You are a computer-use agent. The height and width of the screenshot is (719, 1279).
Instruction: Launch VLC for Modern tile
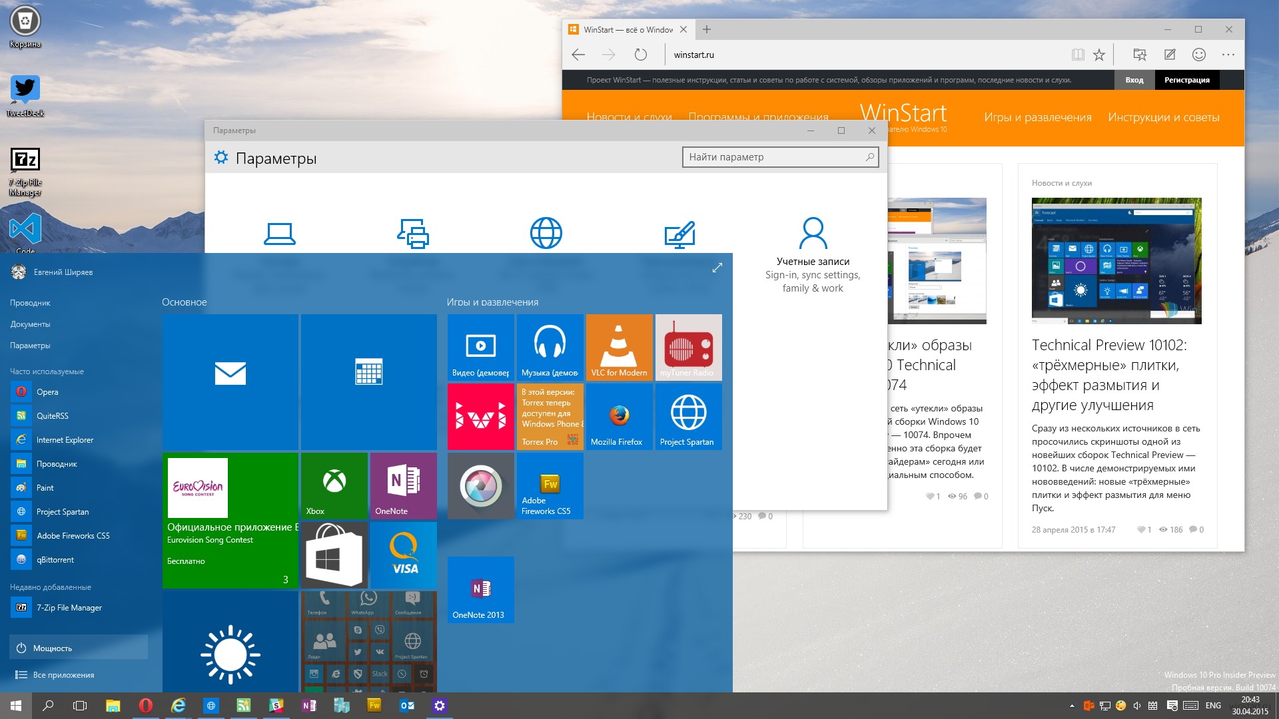tap(620, 348)
